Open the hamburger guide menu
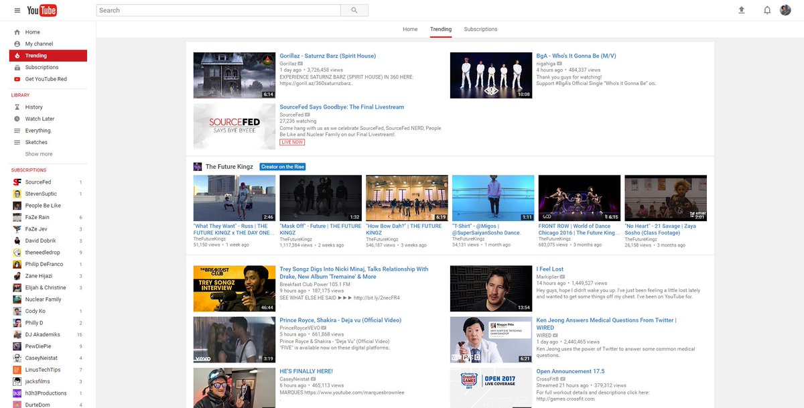Viewport: 804px width, 408px height. tap(17, 11)
